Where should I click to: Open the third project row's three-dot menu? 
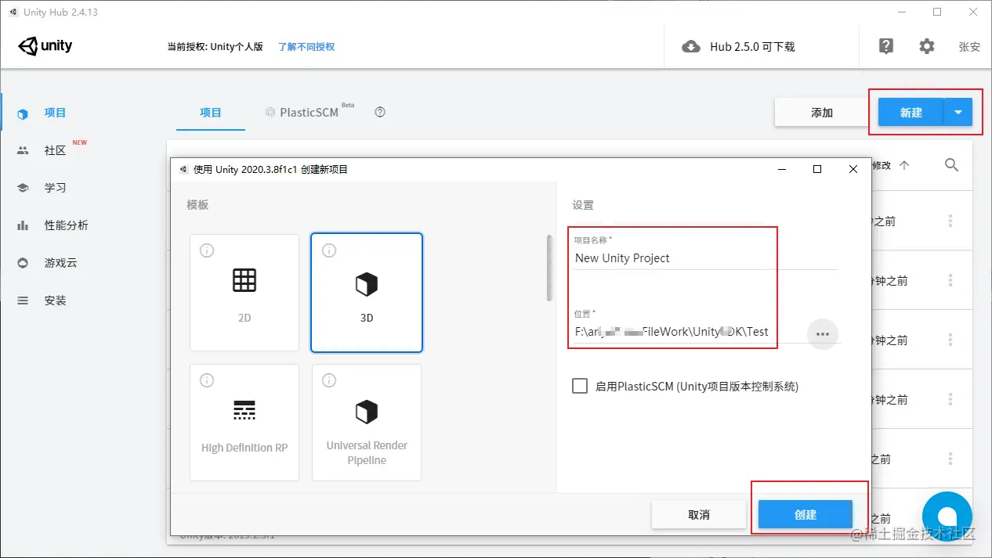coord(950,340)
